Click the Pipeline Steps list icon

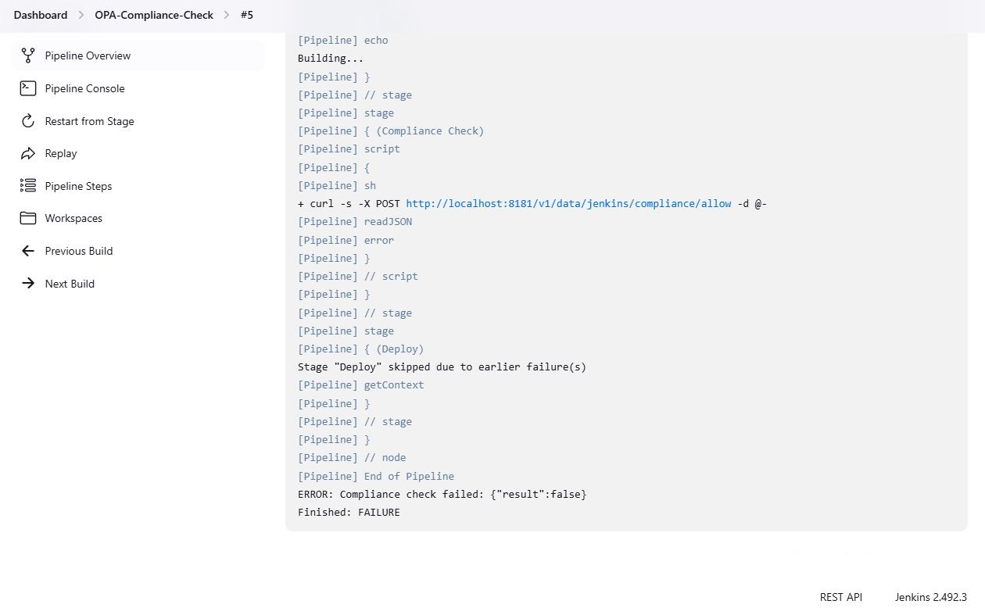pos(28,186)
